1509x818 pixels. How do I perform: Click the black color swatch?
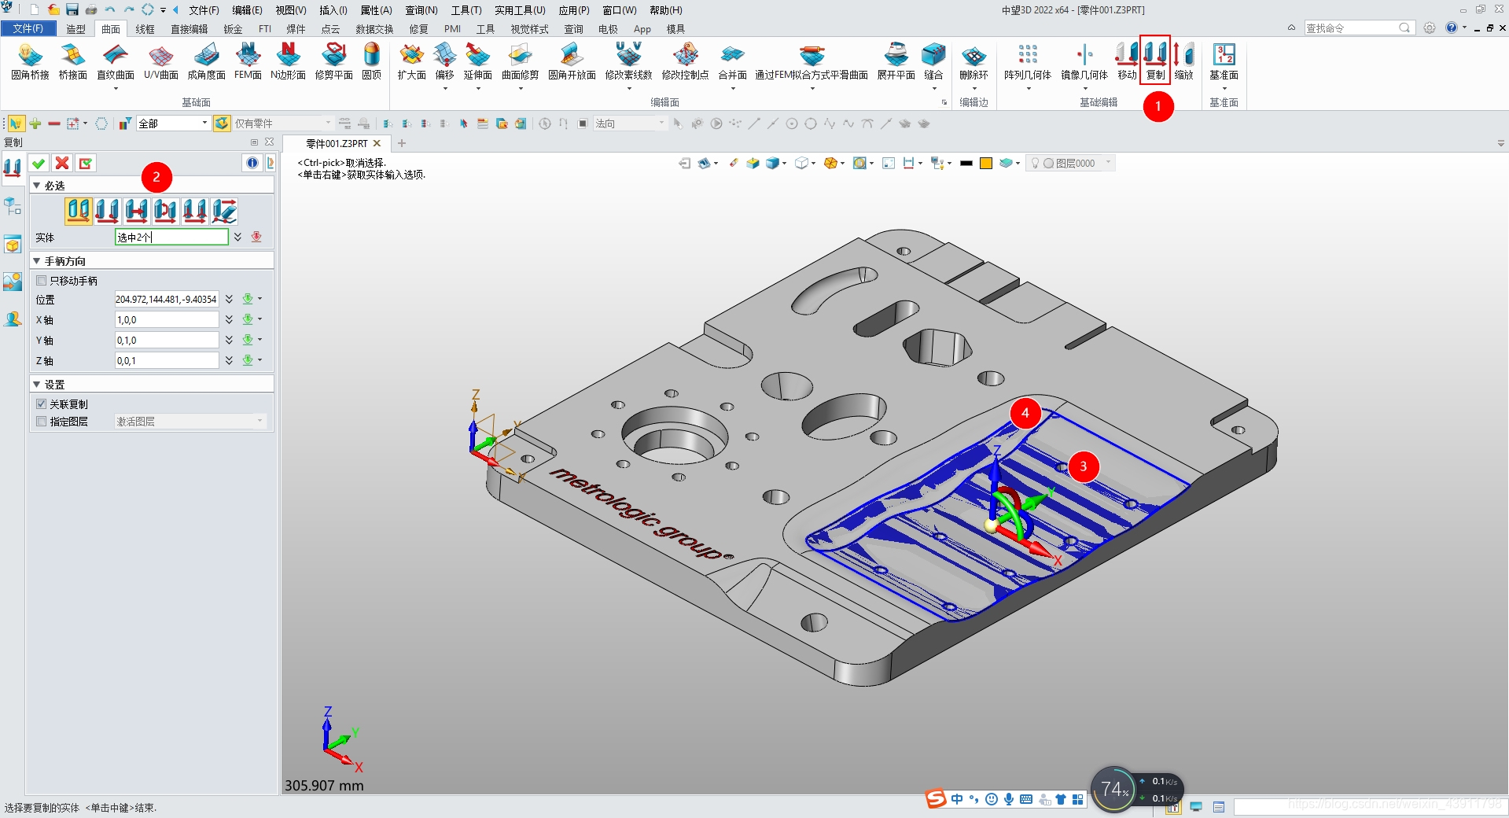pos(966,163)
